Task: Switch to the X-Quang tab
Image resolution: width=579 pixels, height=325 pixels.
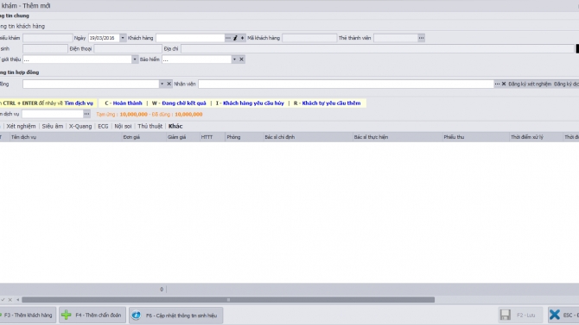Action: pos(80,126)
